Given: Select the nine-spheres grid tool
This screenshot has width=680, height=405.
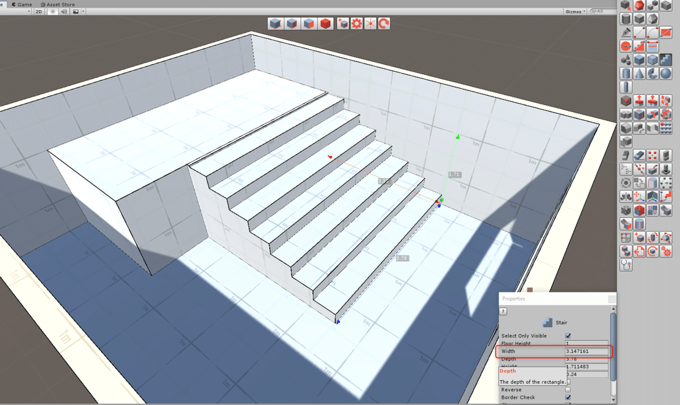Looking at the screenshot, I should coord(666,128).
